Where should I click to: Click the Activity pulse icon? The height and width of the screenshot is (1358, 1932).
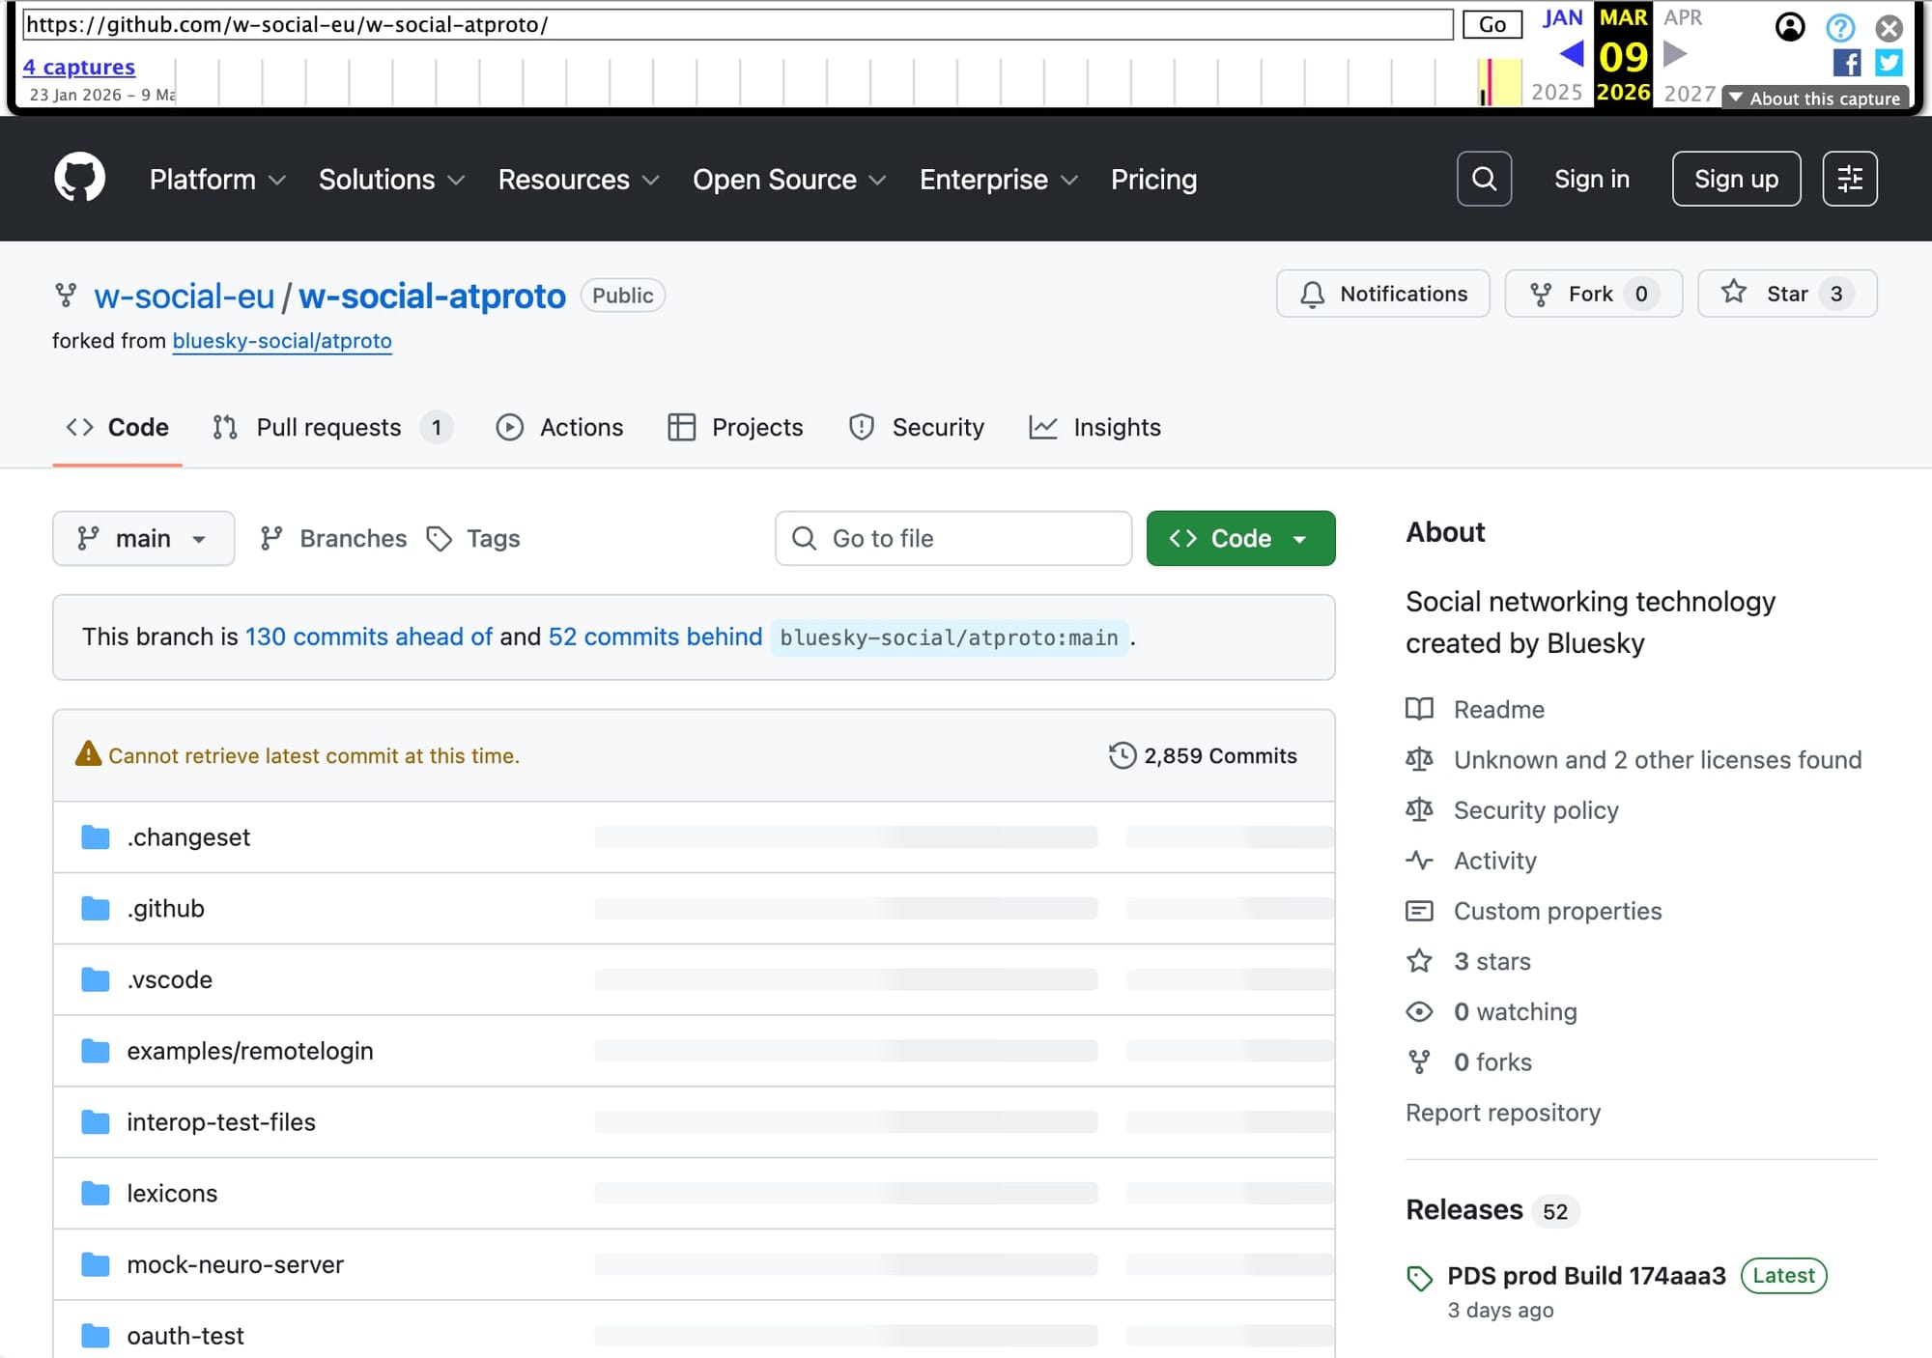[1419, 860]
